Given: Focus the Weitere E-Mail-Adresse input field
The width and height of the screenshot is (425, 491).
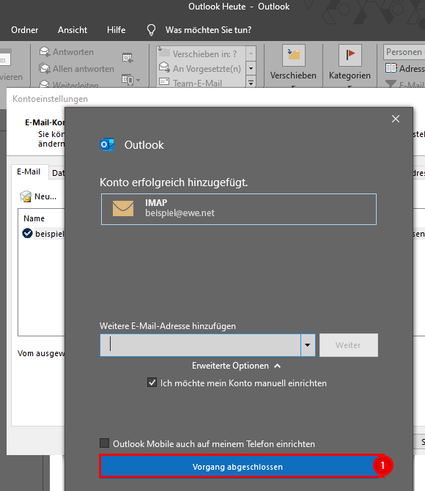Looking at the screenshot, I should pyautogui.click(x=201, y=345).
